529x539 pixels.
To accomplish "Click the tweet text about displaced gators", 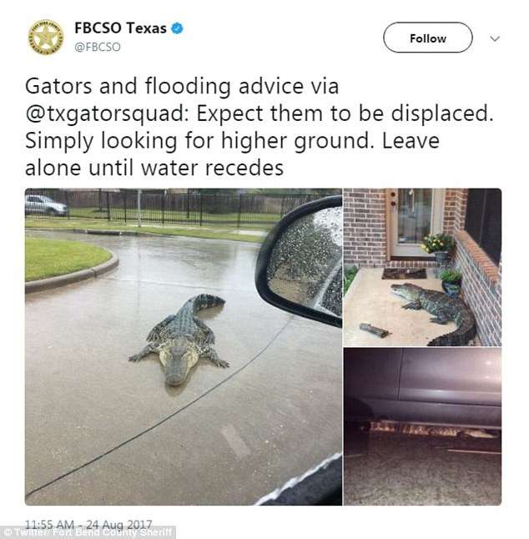I will [259, 127].
